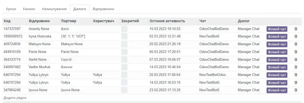Image resolution: width=304 pixels, height=103 pixels.
Task: Open Живий чат for Yuliya row dated 14.03.2023
Action: (277, 83)
